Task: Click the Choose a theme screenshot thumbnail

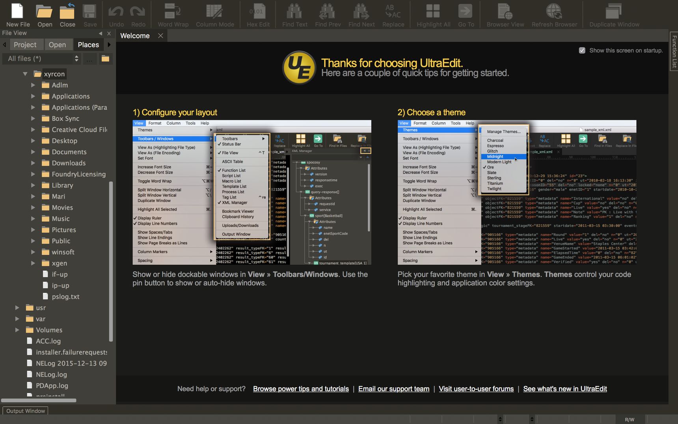Action: click(x=517, y=192)
